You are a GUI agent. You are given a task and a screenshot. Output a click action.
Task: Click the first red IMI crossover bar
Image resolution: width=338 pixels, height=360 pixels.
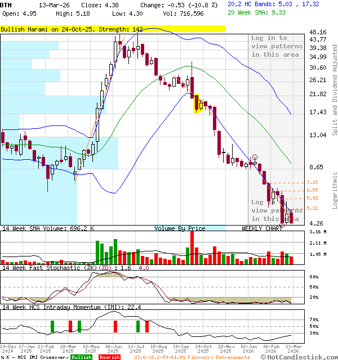[x=70, y=326]
